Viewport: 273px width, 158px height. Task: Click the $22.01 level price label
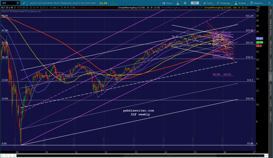pos(250,43)
